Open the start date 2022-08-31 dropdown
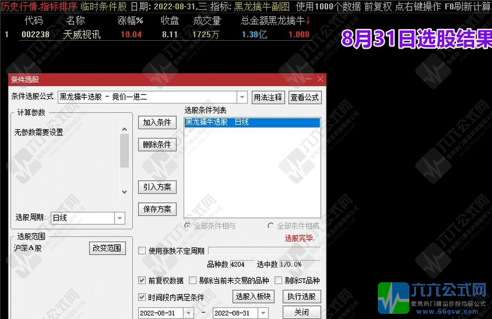Image resolution: width=492 pixels, height=319 pixels. coord(188,313)
